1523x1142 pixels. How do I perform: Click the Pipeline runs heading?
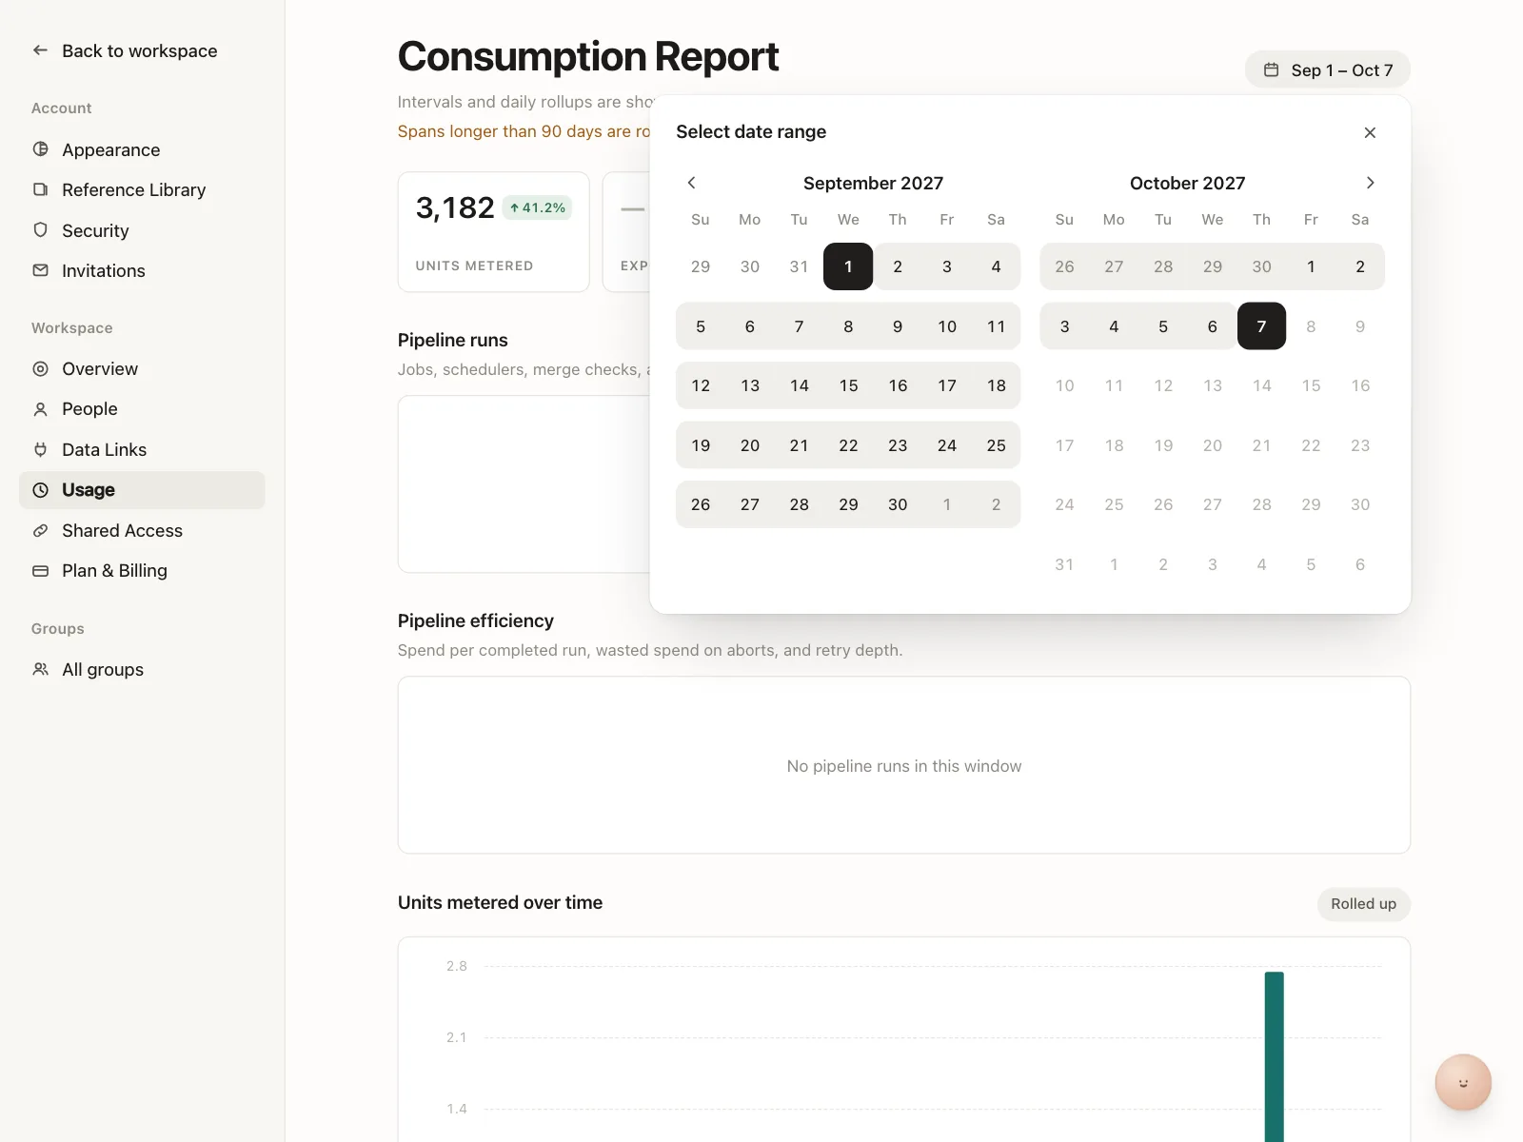453,340
